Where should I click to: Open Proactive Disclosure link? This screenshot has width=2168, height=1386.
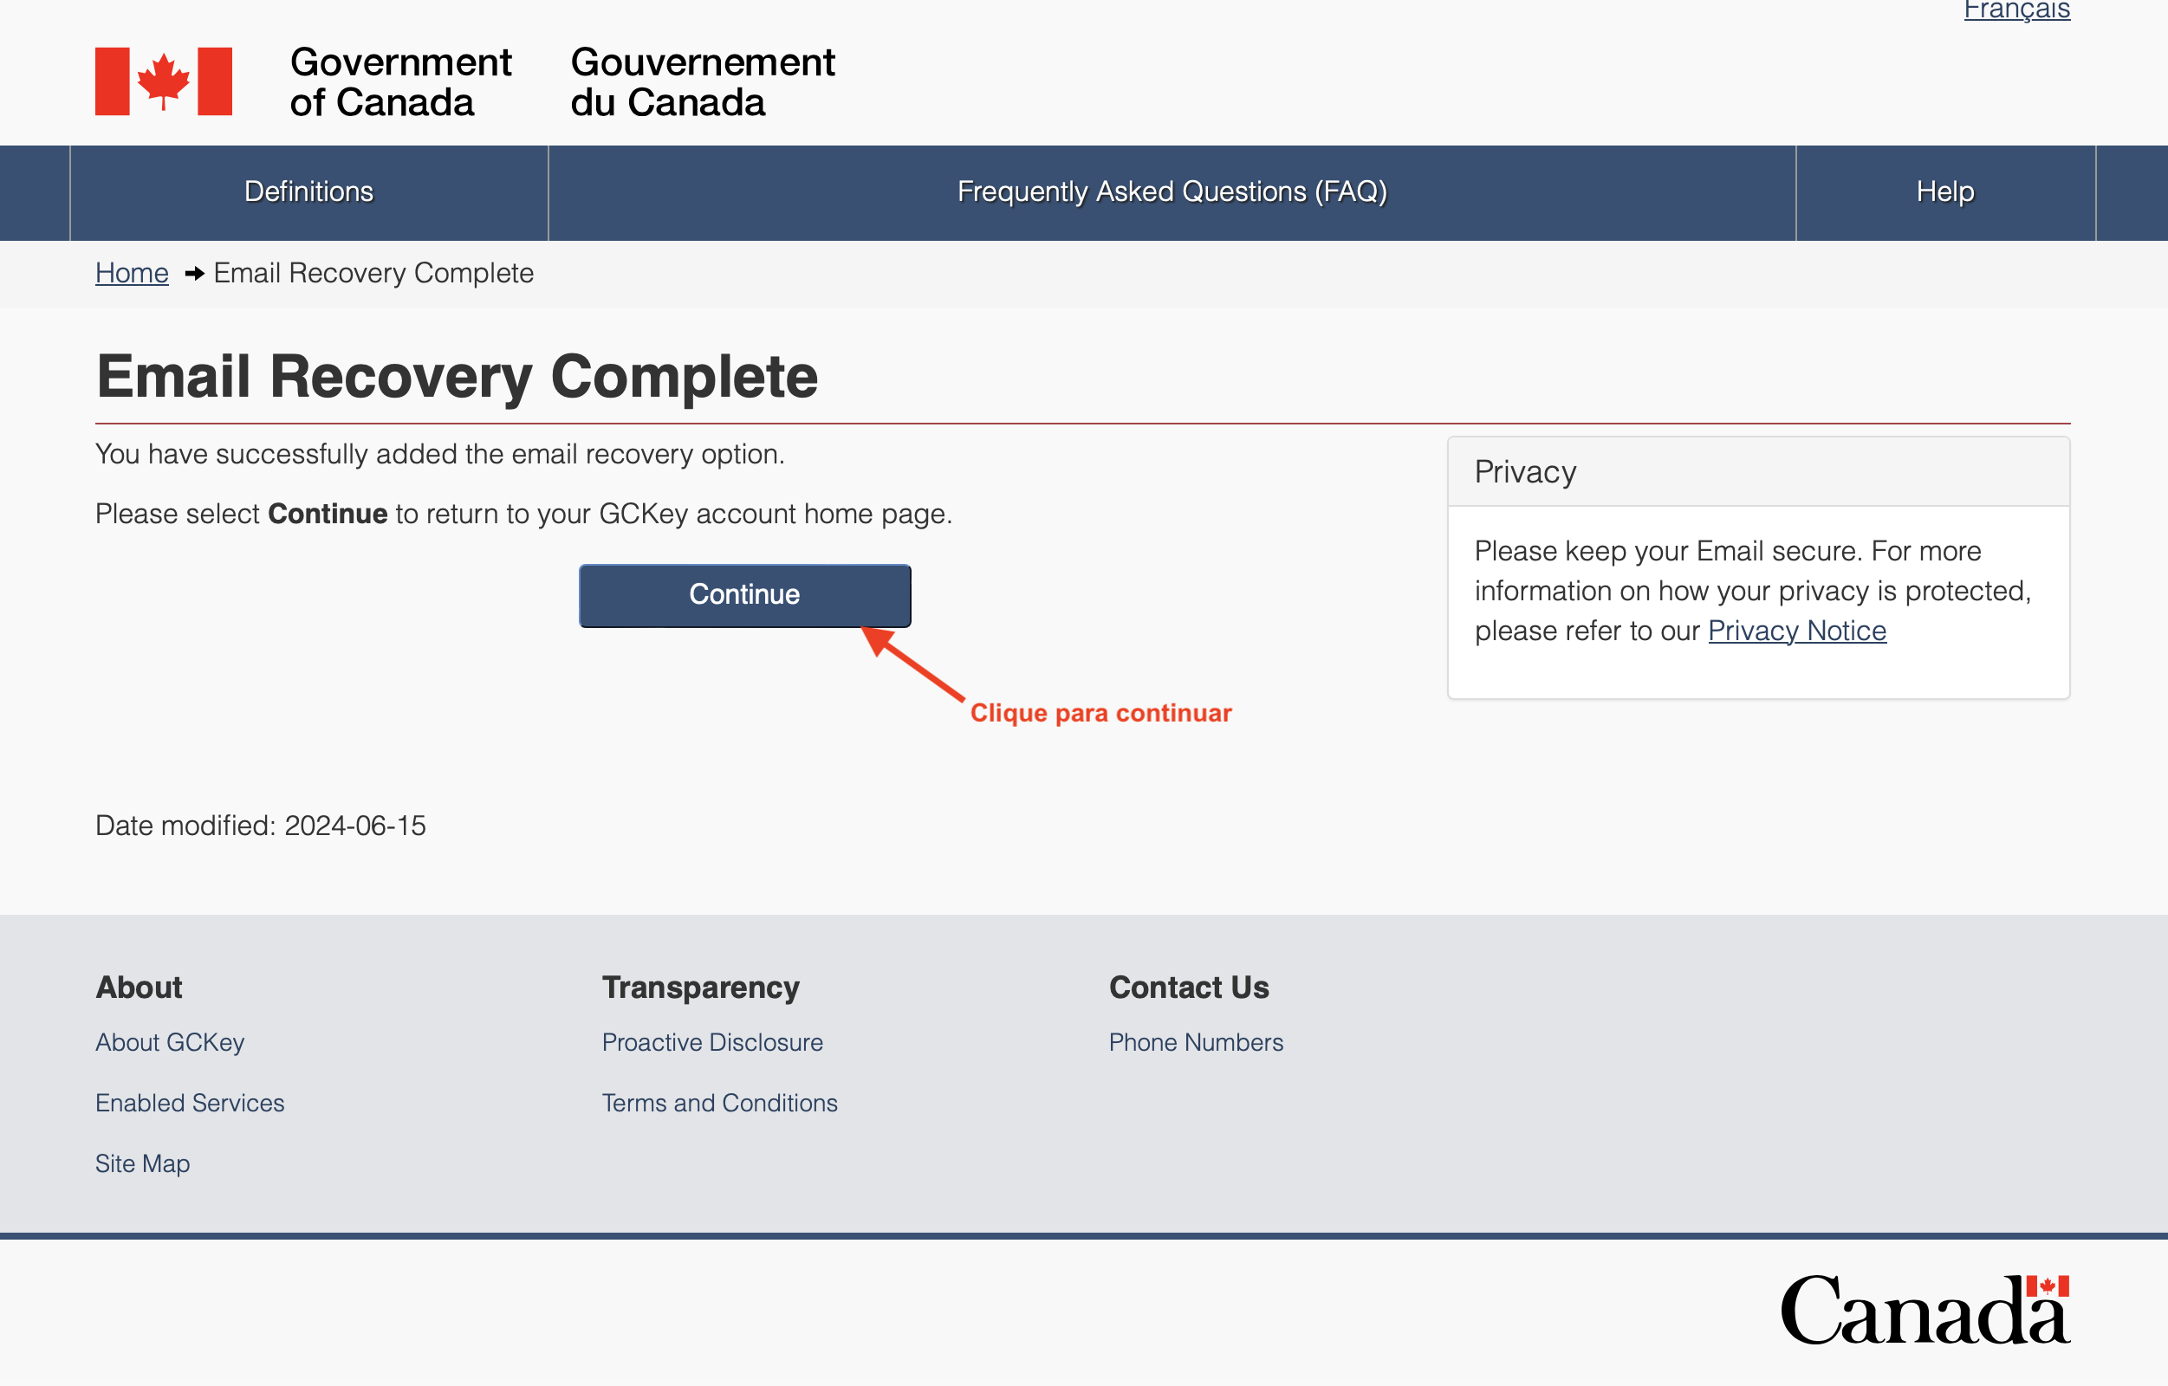712,1042
